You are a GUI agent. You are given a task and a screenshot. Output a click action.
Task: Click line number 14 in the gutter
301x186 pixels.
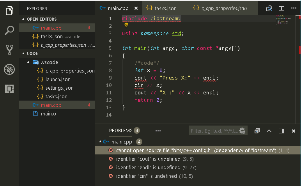[109, 115]
